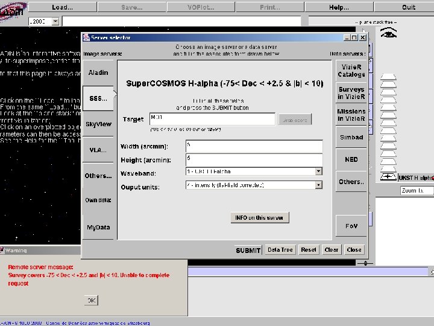Open the Others.. data servers tab

point(351,182)
